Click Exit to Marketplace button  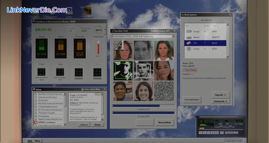[x=192, y=99]
